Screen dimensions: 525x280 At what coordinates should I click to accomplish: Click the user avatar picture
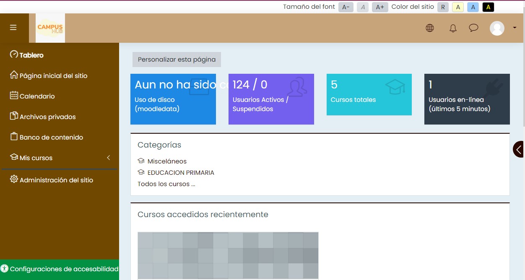[x=497, y=28]
